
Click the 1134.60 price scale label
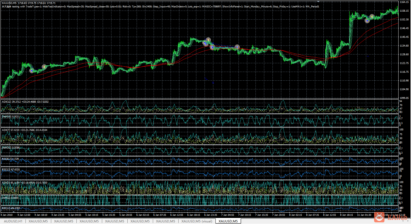(x=404, y=46)
